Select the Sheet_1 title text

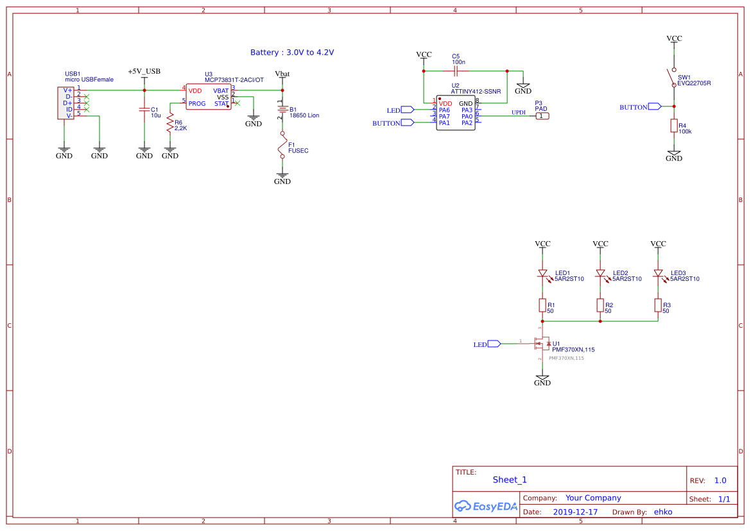[509, 479]
